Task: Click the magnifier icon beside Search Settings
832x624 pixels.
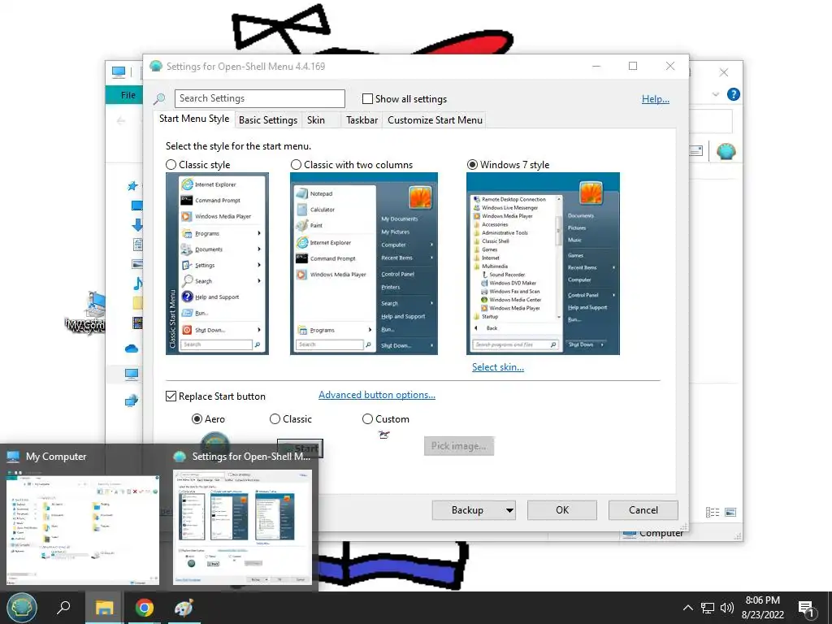Action: click(159, 98)
